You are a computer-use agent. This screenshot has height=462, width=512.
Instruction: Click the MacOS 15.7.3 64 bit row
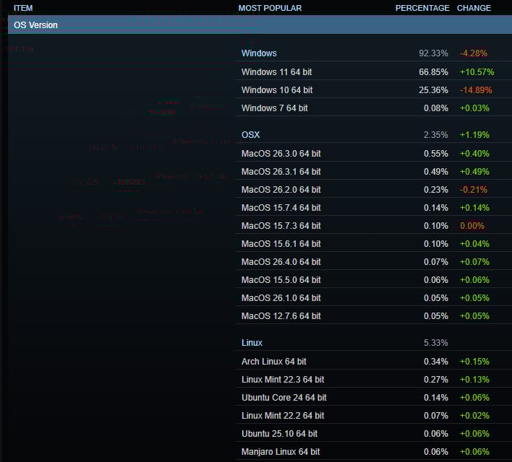coord(374,226)
